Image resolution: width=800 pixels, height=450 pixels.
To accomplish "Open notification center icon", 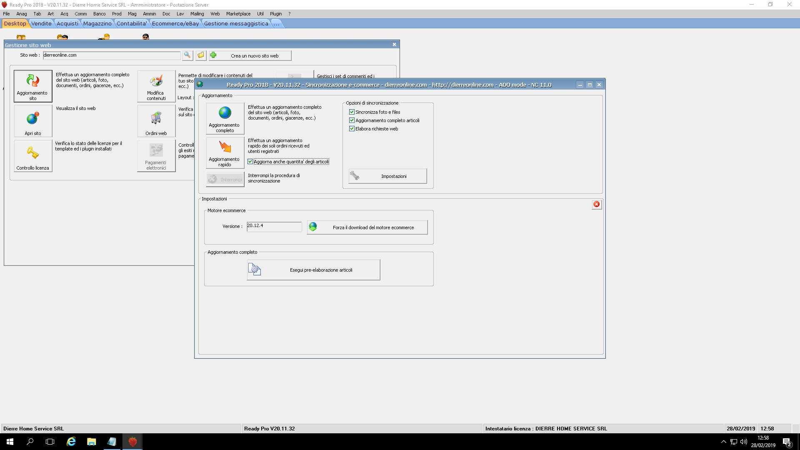I will click(x=787, y=442).
